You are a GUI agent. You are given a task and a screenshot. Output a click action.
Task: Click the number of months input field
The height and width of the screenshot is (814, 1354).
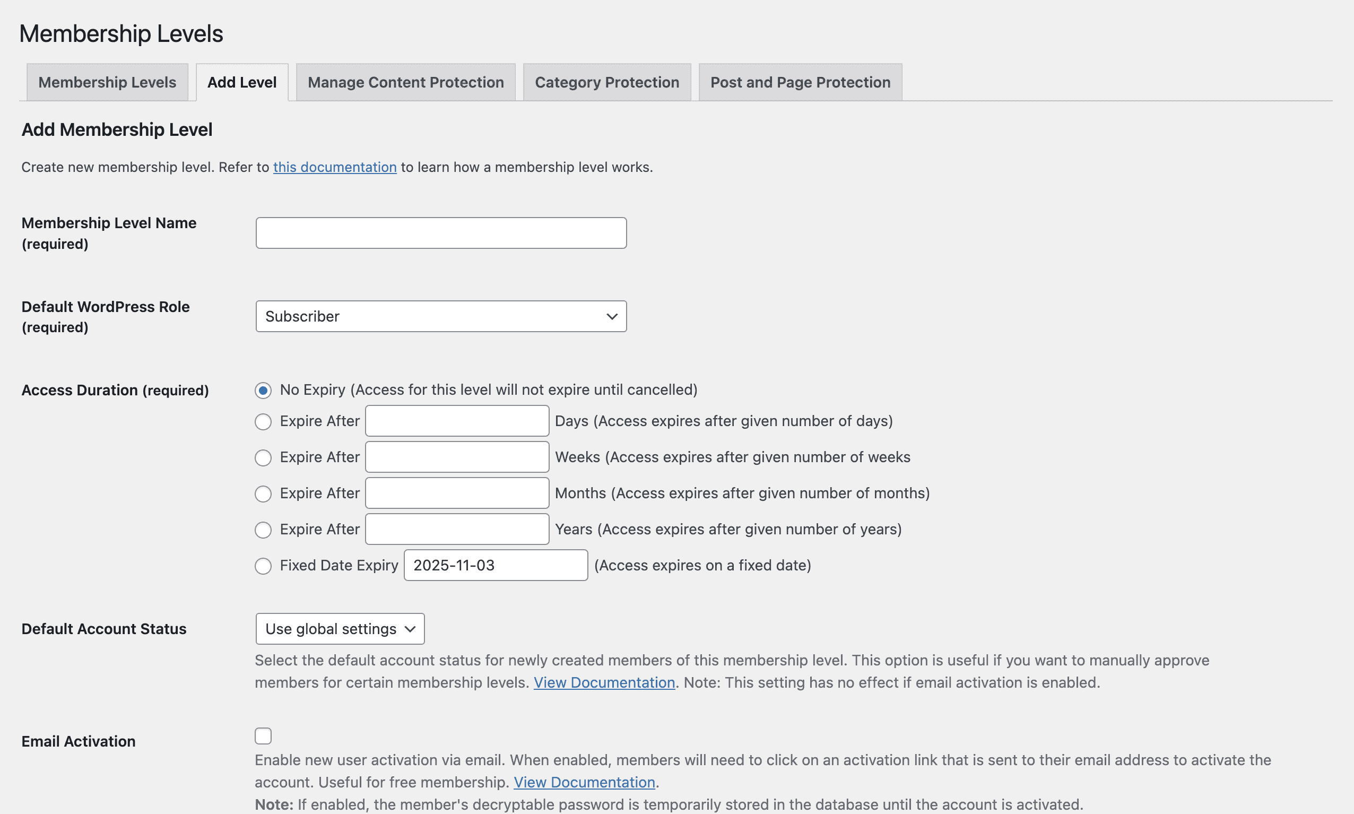coord(457,493)
